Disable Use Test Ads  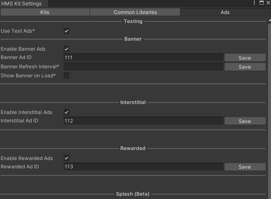pos(66,31)
